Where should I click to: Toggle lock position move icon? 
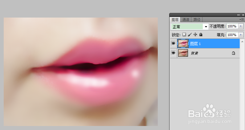[195, 35]
